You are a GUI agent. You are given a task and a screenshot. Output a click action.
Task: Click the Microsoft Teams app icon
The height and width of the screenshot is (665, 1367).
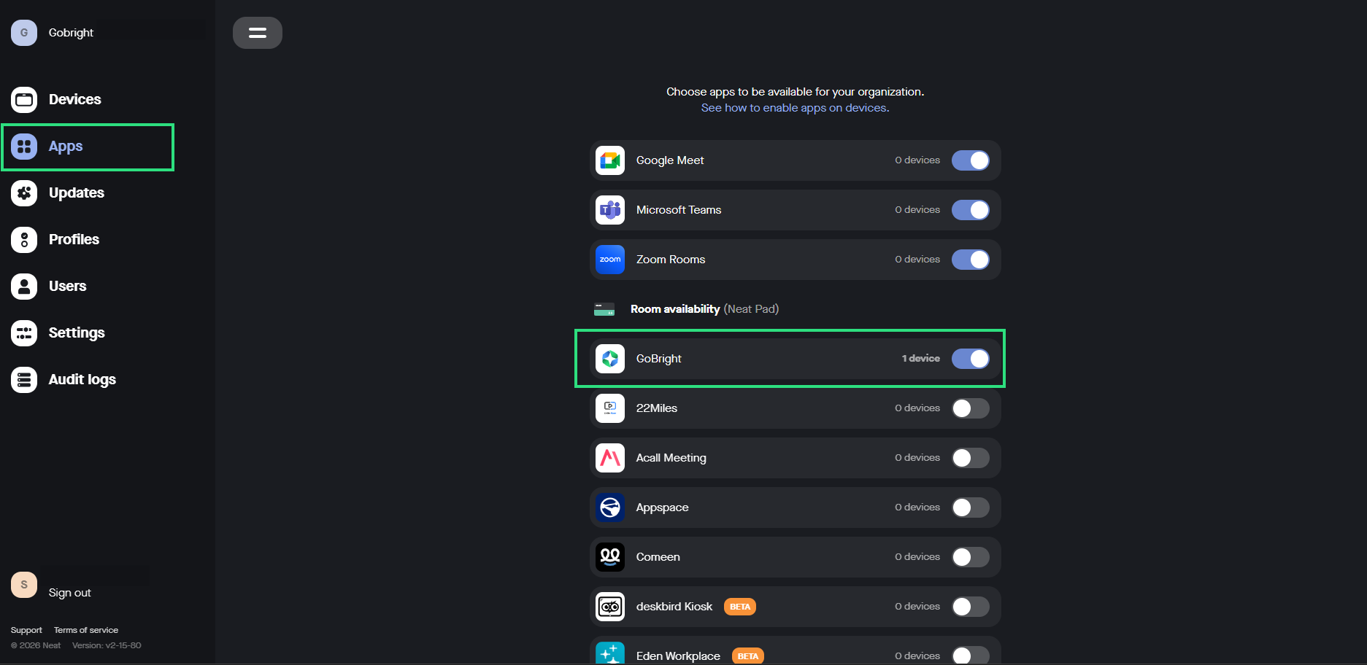(609, 210)
